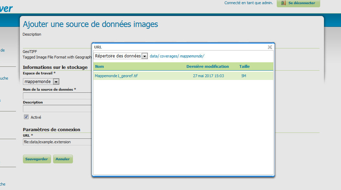Sort files by Taille column
Viewport: 341px width, 190px height.
click(x=244, y=66)
